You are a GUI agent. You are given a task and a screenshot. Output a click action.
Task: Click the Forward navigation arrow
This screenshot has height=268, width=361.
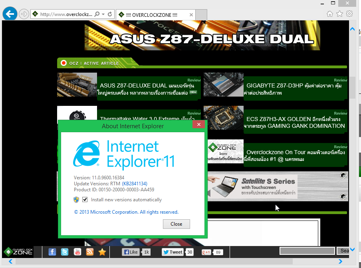24,14
